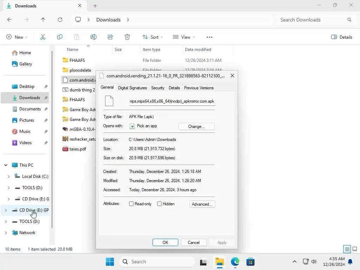Select the plsnodelete folder
Image resolution: width=360 pixels, height=270 pixels.
tap(80, 70)
